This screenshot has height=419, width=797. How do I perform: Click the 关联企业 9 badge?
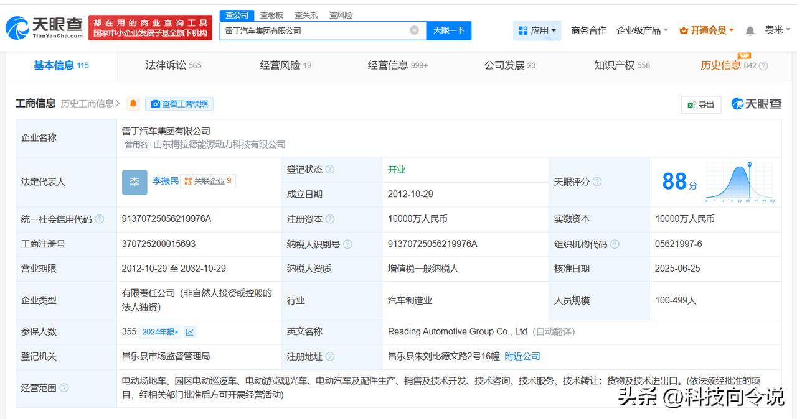[208, 182]
